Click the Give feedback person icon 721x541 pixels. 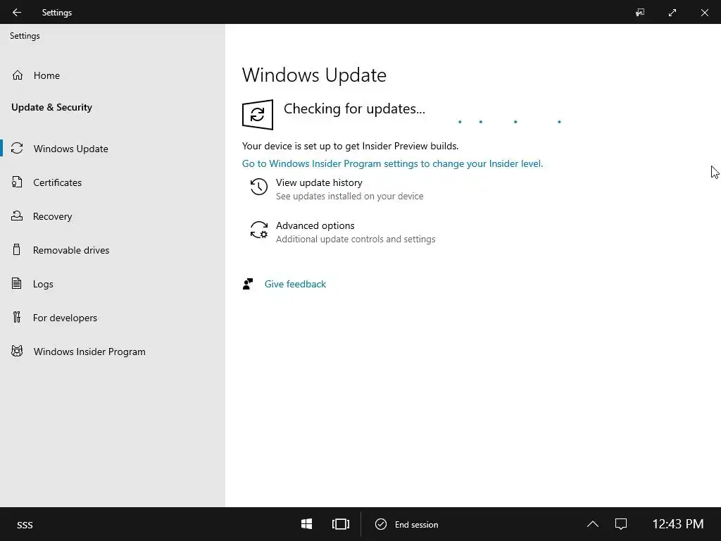[x=248, y=284]
